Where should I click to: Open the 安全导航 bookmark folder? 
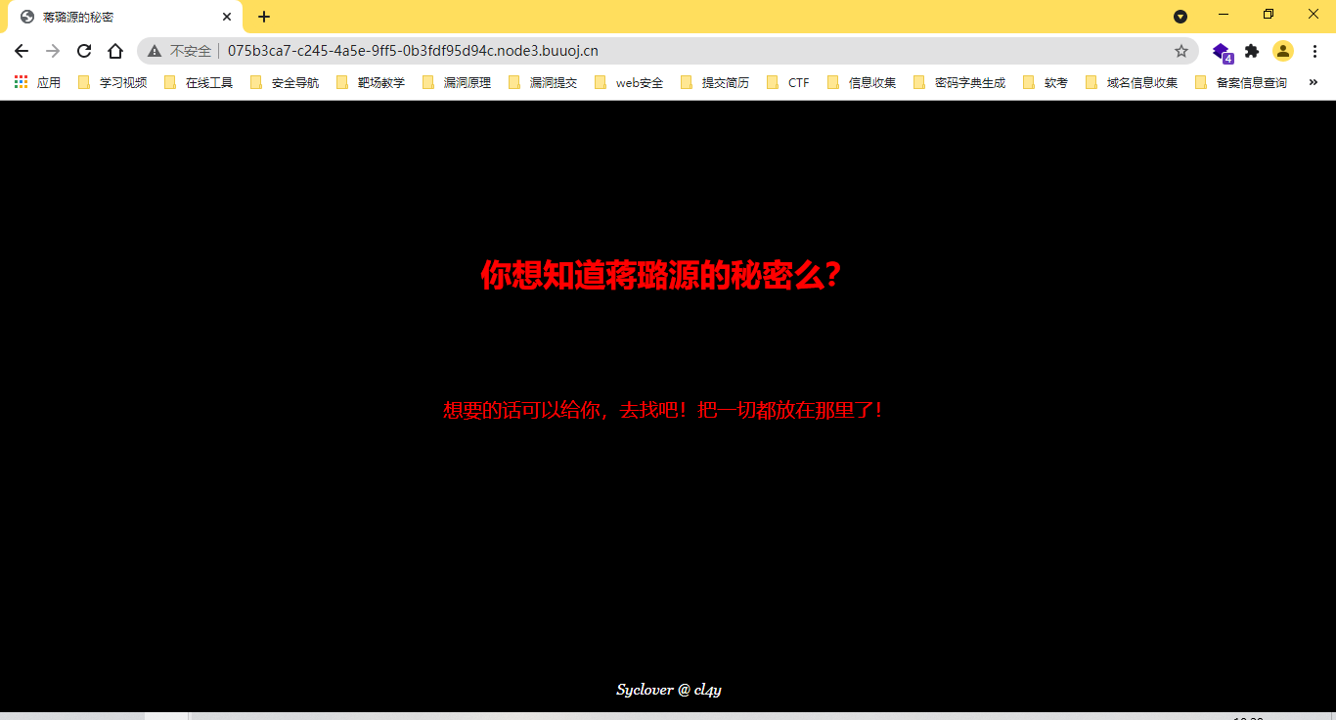tap(285, 83)
